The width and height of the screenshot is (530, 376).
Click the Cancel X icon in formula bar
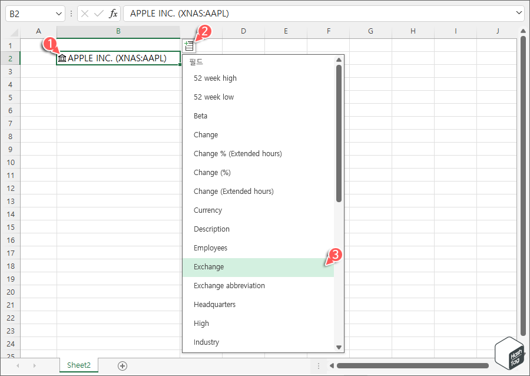point(85,14)
